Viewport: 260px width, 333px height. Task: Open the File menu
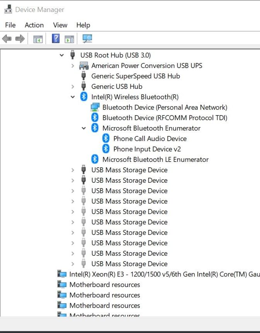point(10,25)
